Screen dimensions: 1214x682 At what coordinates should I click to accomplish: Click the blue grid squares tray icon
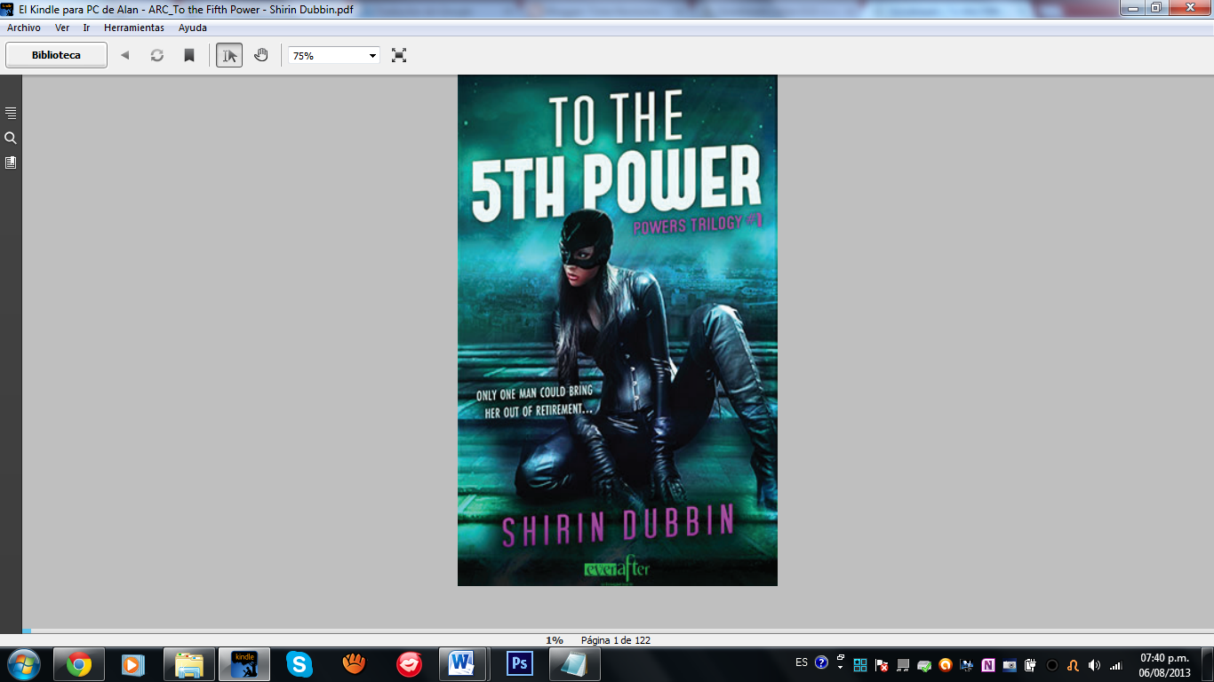point(860,665)
